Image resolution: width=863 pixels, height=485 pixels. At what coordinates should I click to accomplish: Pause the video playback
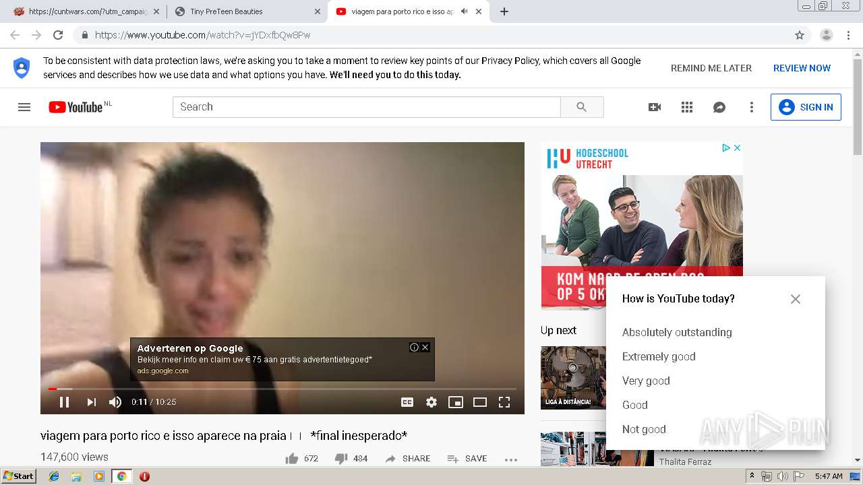tap(65, 402)
